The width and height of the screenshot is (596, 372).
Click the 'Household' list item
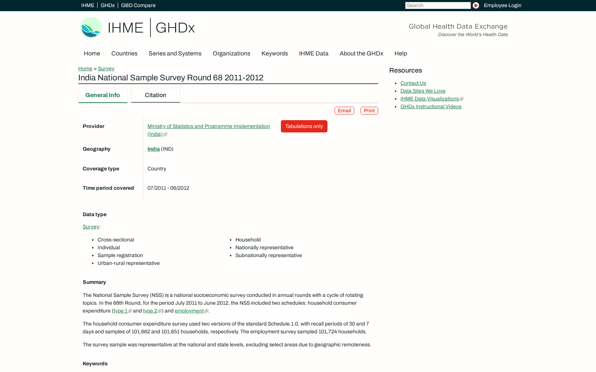248,240
